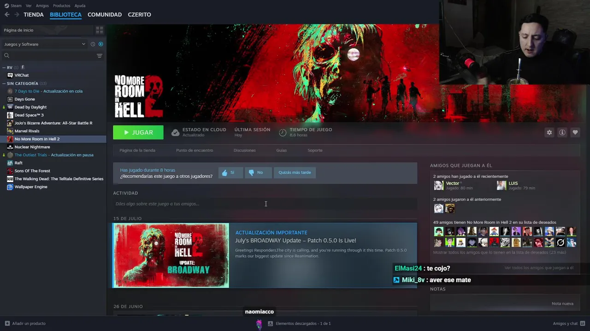
Task: Collapse the SIN CATEGORÍA category
Action: pos(4,84)
